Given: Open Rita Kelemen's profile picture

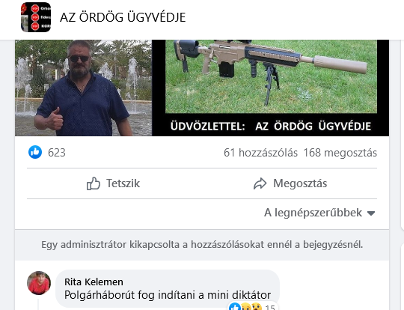Looking at the screenshot, I should 39,283.
